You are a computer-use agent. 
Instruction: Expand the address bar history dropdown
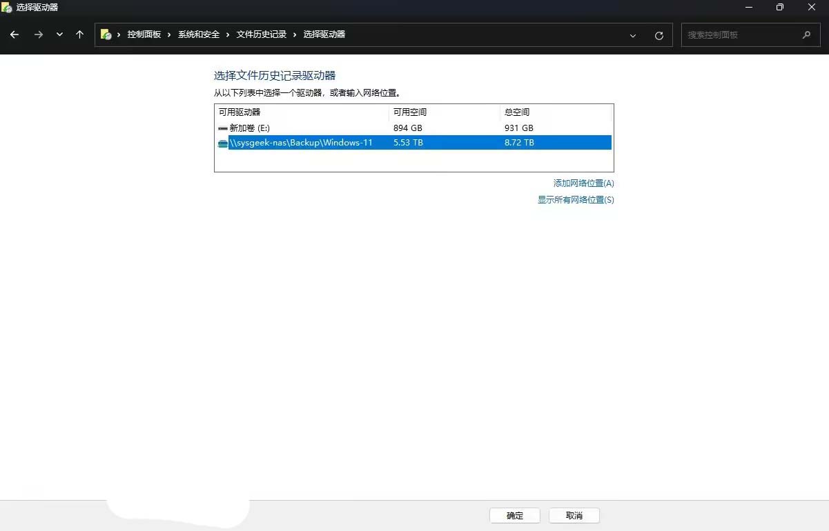click(633, 35)
